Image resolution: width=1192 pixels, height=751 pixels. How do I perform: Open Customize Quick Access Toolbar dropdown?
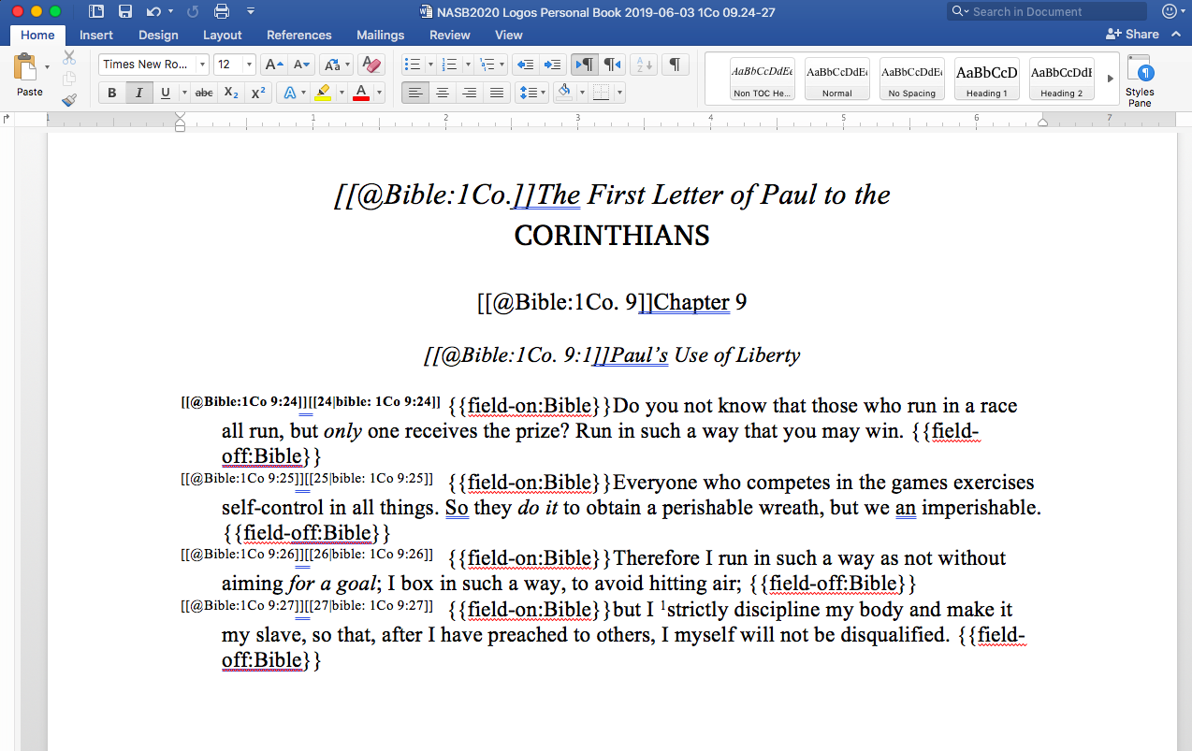pos(251,12)
